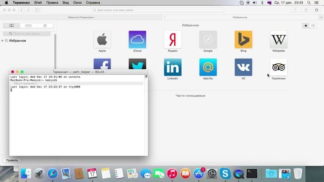Open Finder from the Dock
The width and height of the screenshot is (324, 182).
point(26,173)
